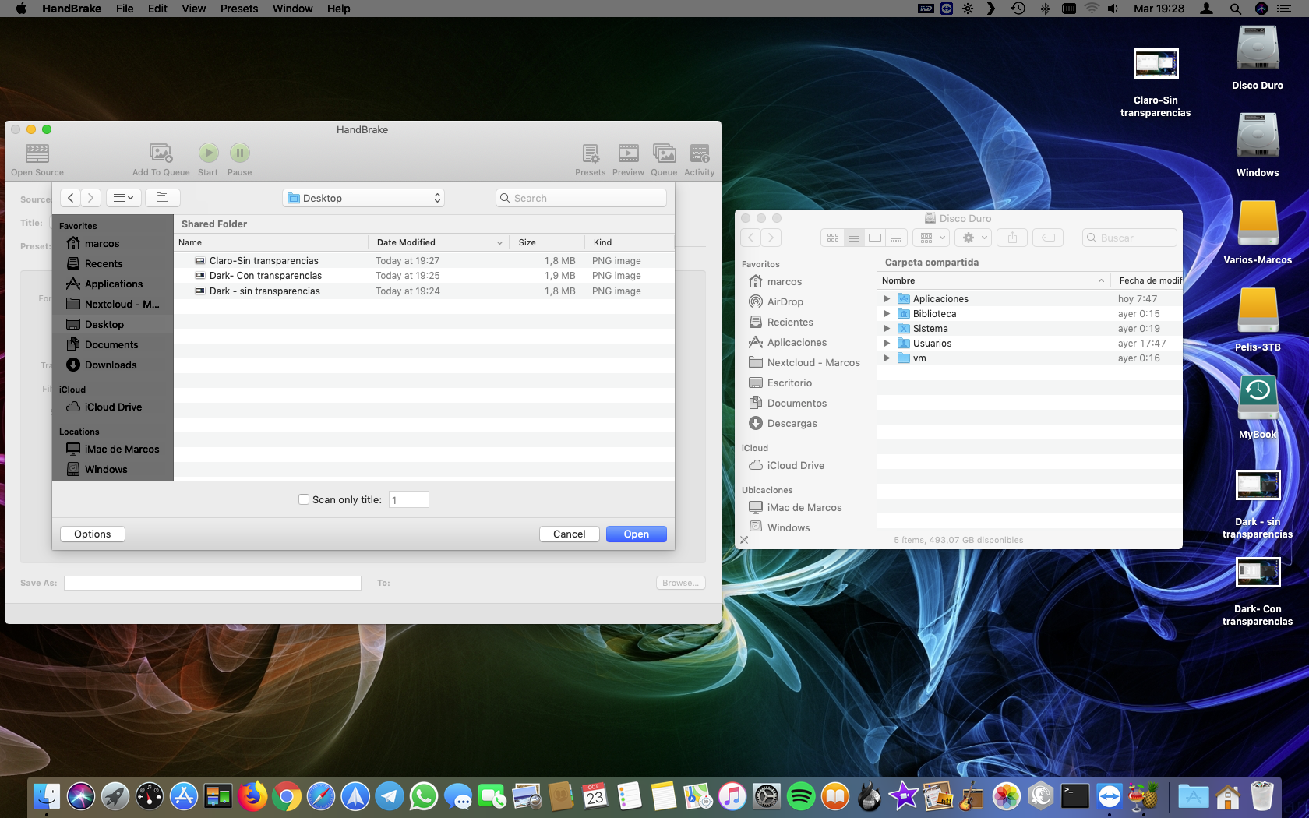Enable the Scan only title checkbox
Image resolution: width=1309 pixels, height=818 pixels.
click(304, 500)
